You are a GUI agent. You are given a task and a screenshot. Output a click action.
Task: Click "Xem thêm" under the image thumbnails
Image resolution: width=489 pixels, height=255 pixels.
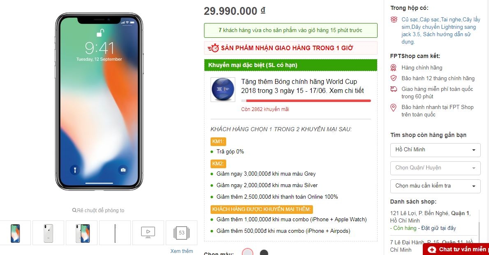coord(181,251)
